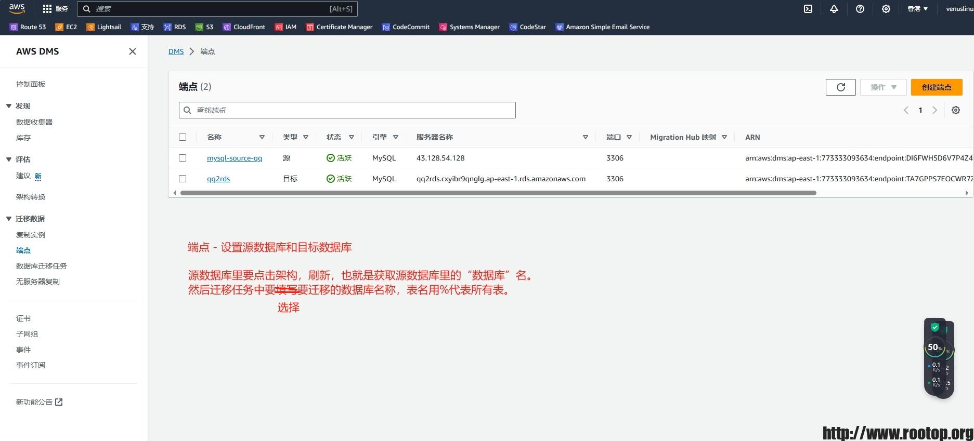
Task: Open CloudFront shortcut
Action: (244, 27)
